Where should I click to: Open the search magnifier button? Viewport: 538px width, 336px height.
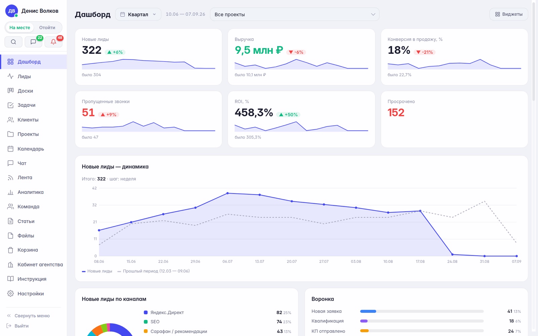pos(13,42)
